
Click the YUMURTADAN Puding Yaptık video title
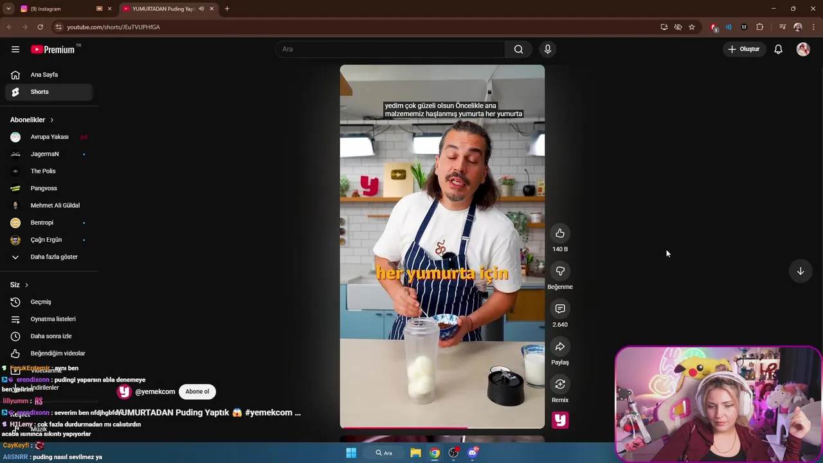point(209,413)
